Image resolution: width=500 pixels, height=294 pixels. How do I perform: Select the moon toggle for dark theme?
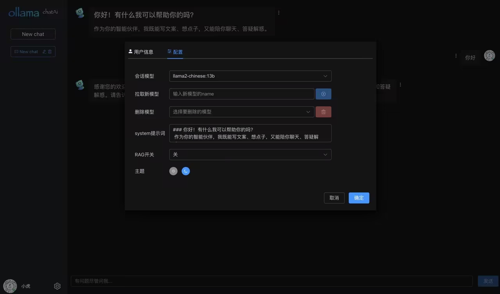pos(186,171)
